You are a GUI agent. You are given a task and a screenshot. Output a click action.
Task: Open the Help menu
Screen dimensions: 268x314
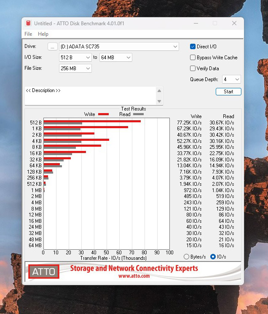tap(43, 34)
